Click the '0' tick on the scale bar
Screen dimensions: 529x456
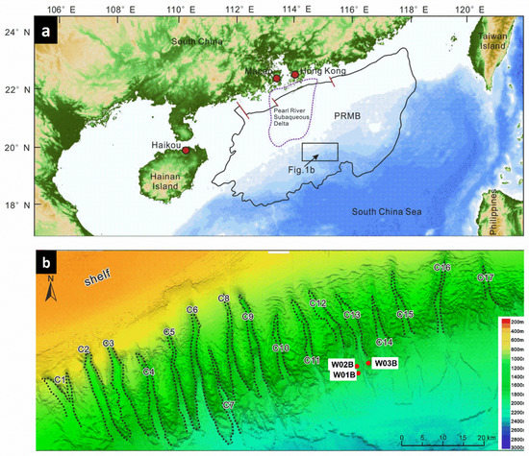[x=402, y=438]
